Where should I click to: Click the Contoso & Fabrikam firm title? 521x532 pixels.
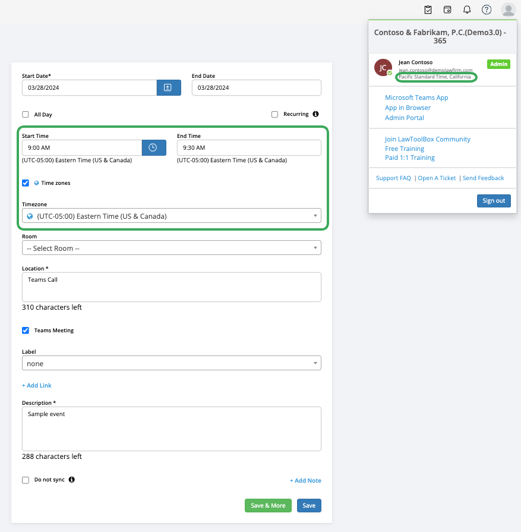(x=440, y=36)
